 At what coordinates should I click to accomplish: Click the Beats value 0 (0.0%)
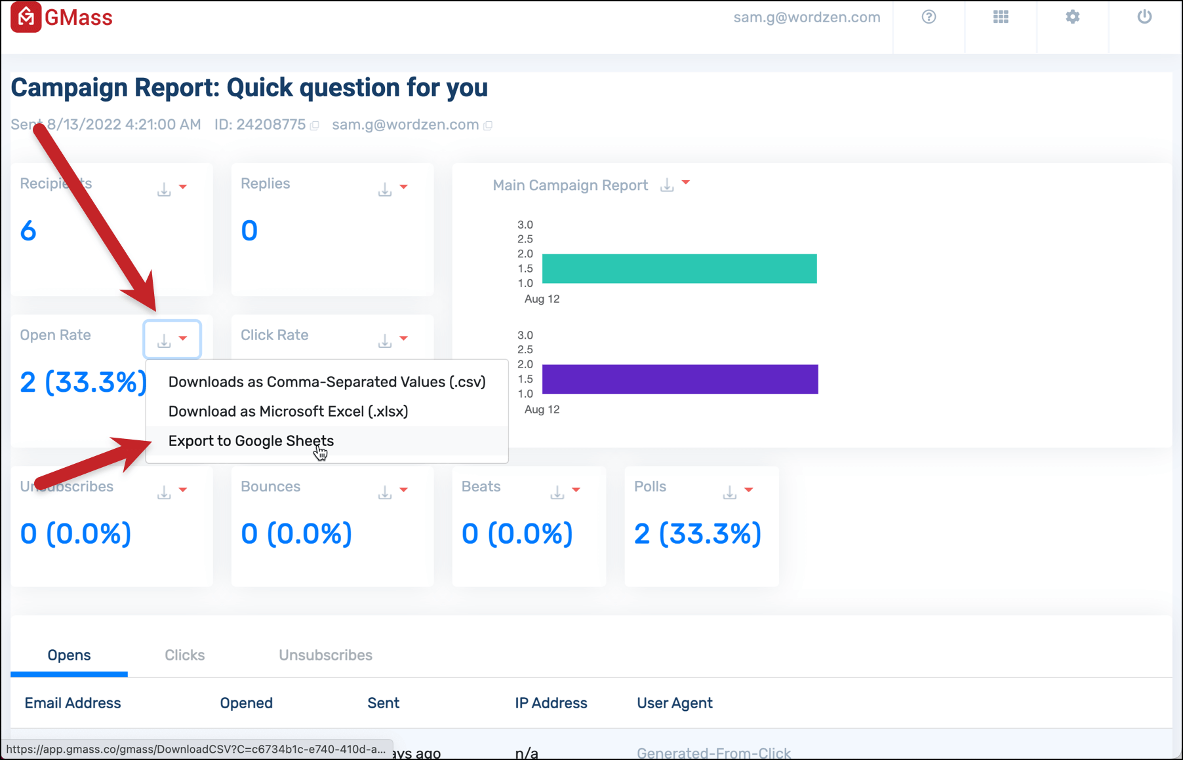pyautogui.click(x=517, y=533)
